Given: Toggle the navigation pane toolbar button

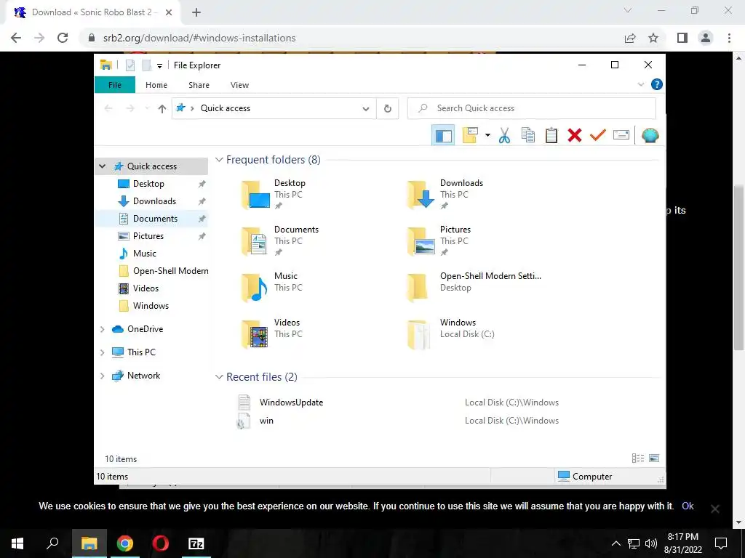Looking at the screenshot, I should (x=443, y=136).
